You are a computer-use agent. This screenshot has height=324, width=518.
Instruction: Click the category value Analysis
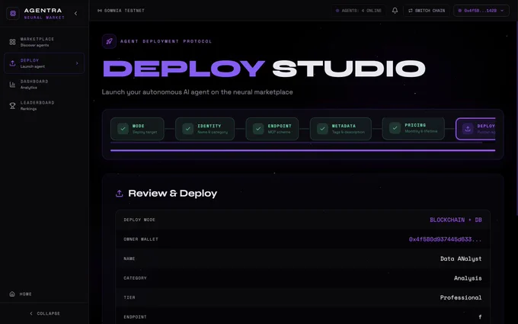468,278
